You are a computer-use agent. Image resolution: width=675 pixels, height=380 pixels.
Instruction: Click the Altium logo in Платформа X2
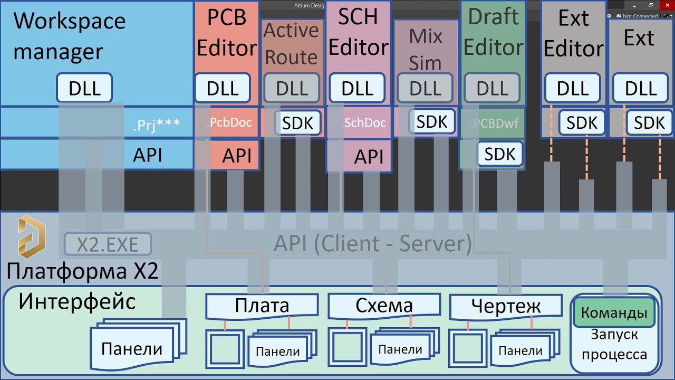tap(32, 237)
